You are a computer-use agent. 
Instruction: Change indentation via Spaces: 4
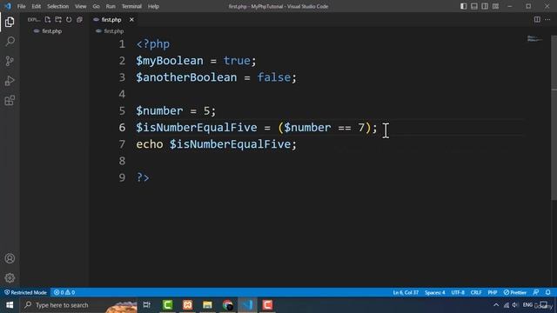tap(435, 292)
